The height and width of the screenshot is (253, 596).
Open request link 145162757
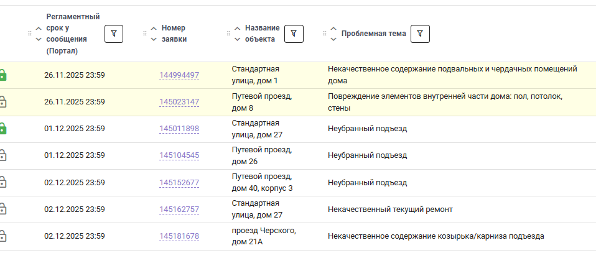(x=179, y=209)
